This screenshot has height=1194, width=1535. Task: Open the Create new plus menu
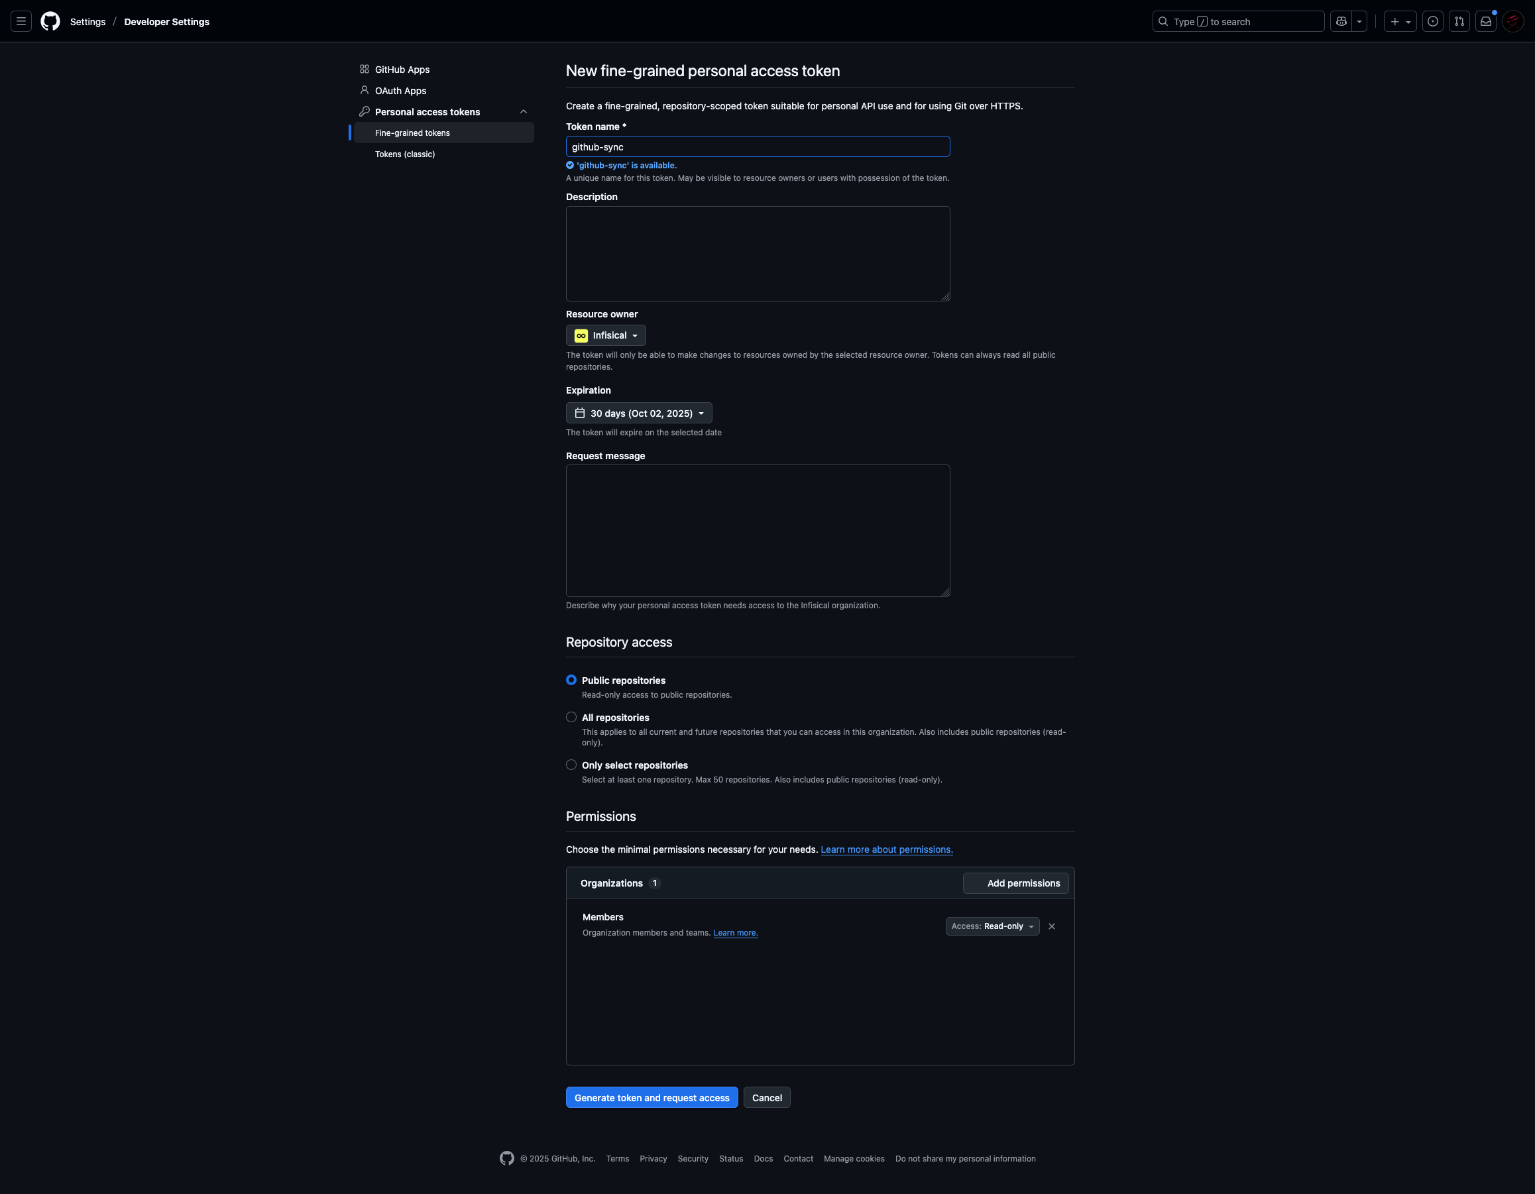pos(1400,21)
